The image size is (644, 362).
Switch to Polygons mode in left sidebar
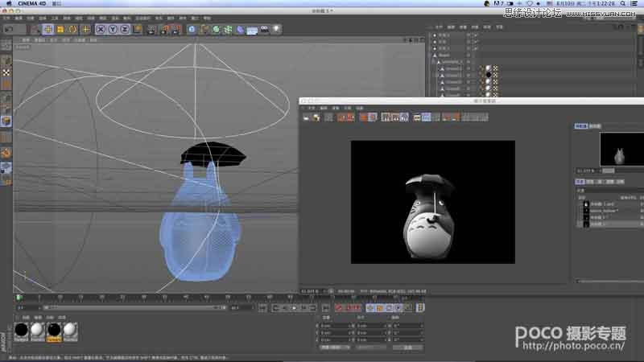click(x=6, y=121)
